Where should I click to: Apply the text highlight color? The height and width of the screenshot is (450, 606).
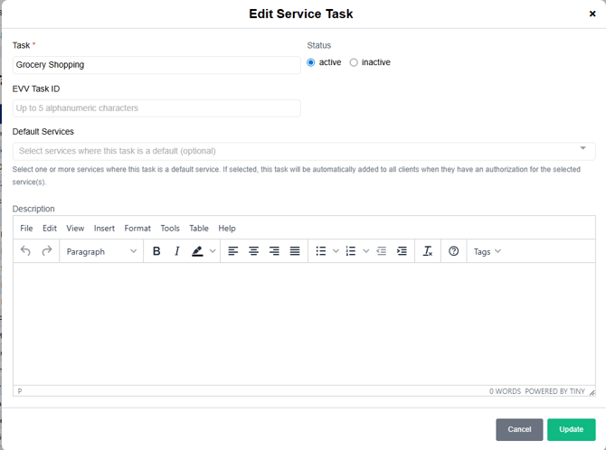click(x=197, y=251)
